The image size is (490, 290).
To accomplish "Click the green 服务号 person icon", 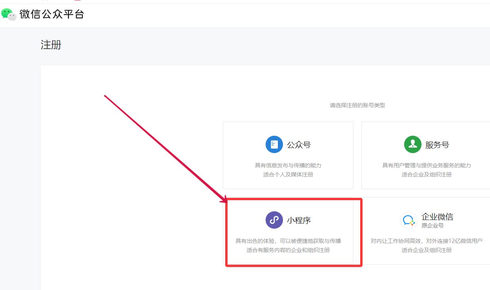I will click(x=412, y=144).
